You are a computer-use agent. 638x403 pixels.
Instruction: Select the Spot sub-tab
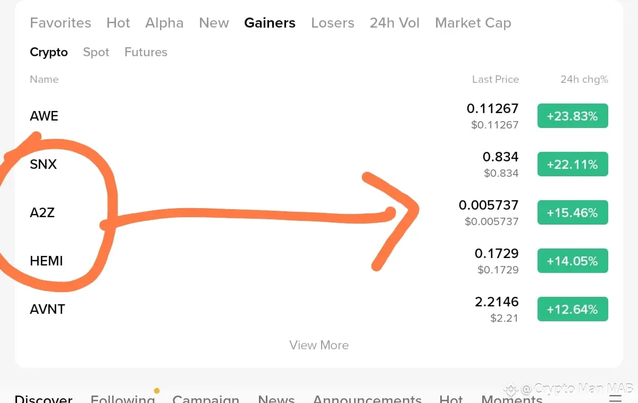point(96,52)
